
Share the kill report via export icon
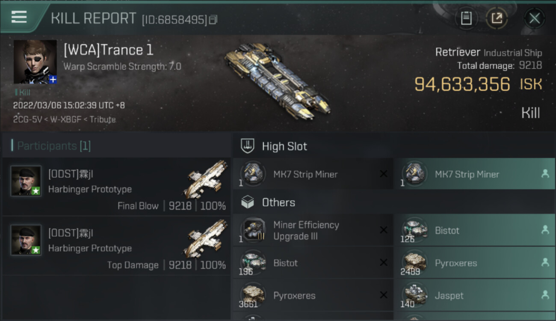[497, 18]
